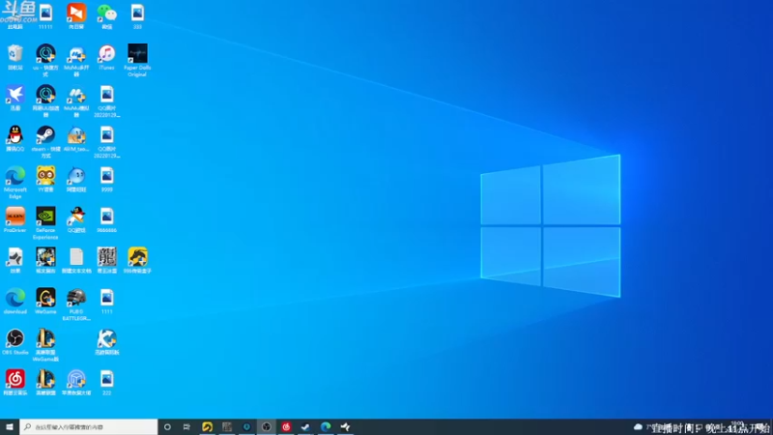Viewport: 773px width, 435px height.
Task: Open OBS Studio desktop shortcut
Action: [15, 342]
